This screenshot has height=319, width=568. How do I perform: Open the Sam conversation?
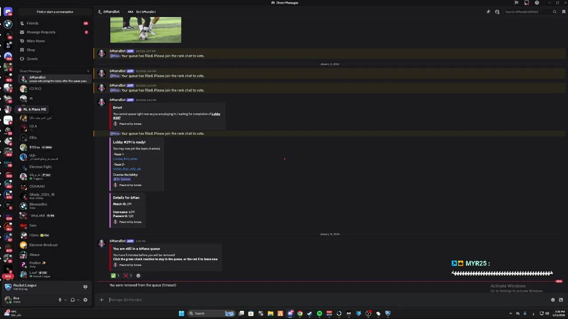tap(55, 225)
